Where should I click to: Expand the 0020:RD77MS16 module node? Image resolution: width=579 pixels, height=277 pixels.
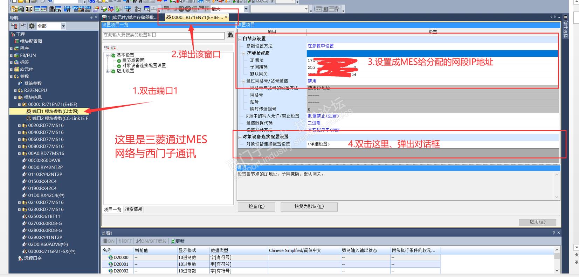[x=20, y=125]
